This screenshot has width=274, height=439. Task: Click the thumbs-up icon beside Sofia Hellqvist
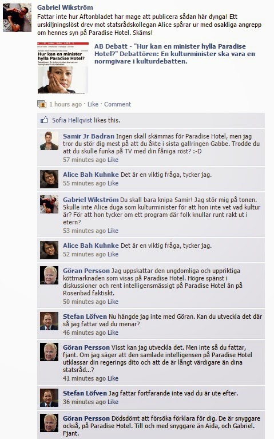[x=44, y=120]
